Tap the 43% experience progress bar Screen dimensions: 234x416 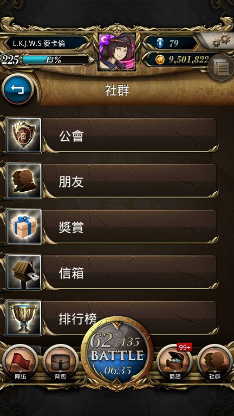click(55, 60)
